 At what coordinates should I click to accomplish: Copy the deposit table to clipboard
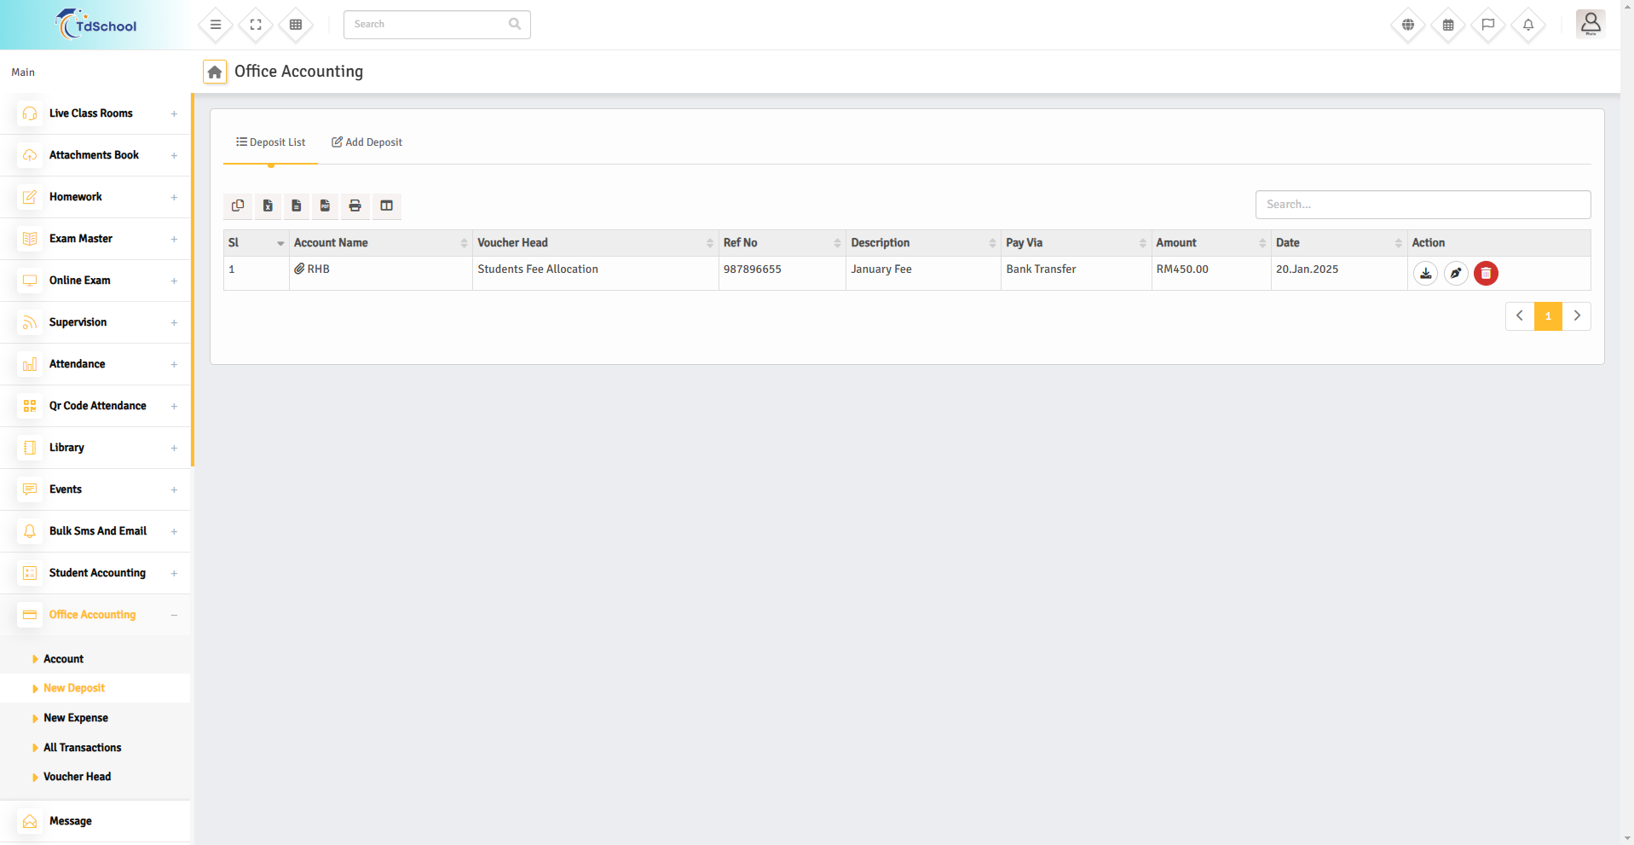pyautogui.click(x=238, y=205)
